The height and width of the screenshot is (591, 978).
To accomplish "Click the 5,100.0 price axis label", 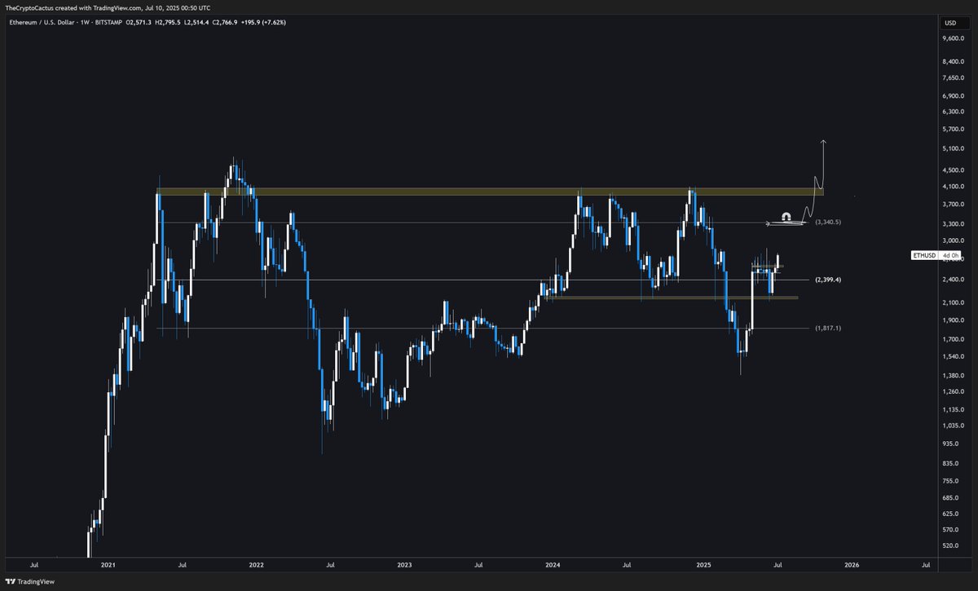I will (x=954, y=148).
